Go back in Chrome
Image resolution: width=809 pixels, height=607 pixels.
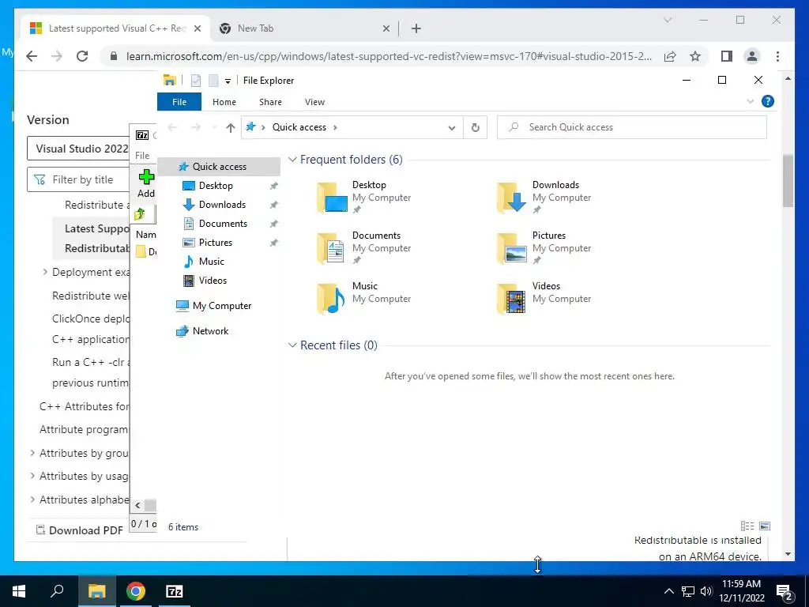(x=32, y=56)
